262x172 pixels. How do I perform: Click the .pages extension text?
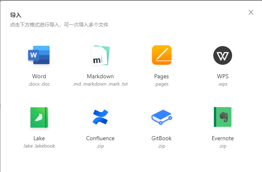click(x=161, y=84)
